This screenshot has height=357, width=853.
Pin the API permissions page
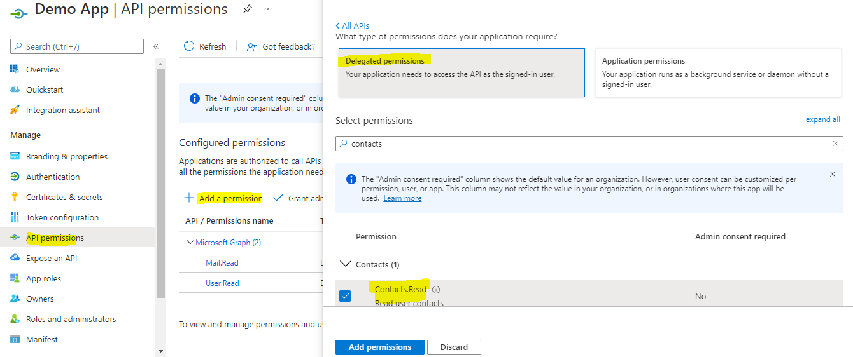(247, 10)
